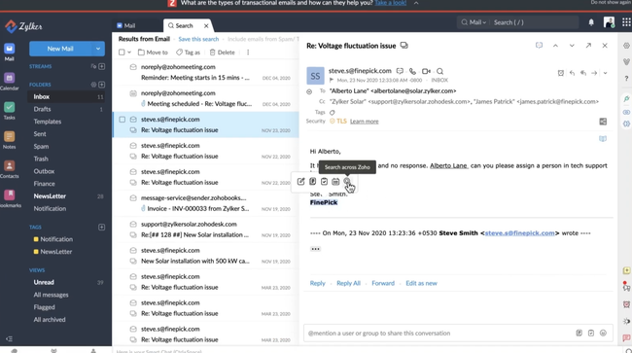This screenshot has height=353, width=632.
Task: Click the Forward link below message
Action: click(383, 283)
